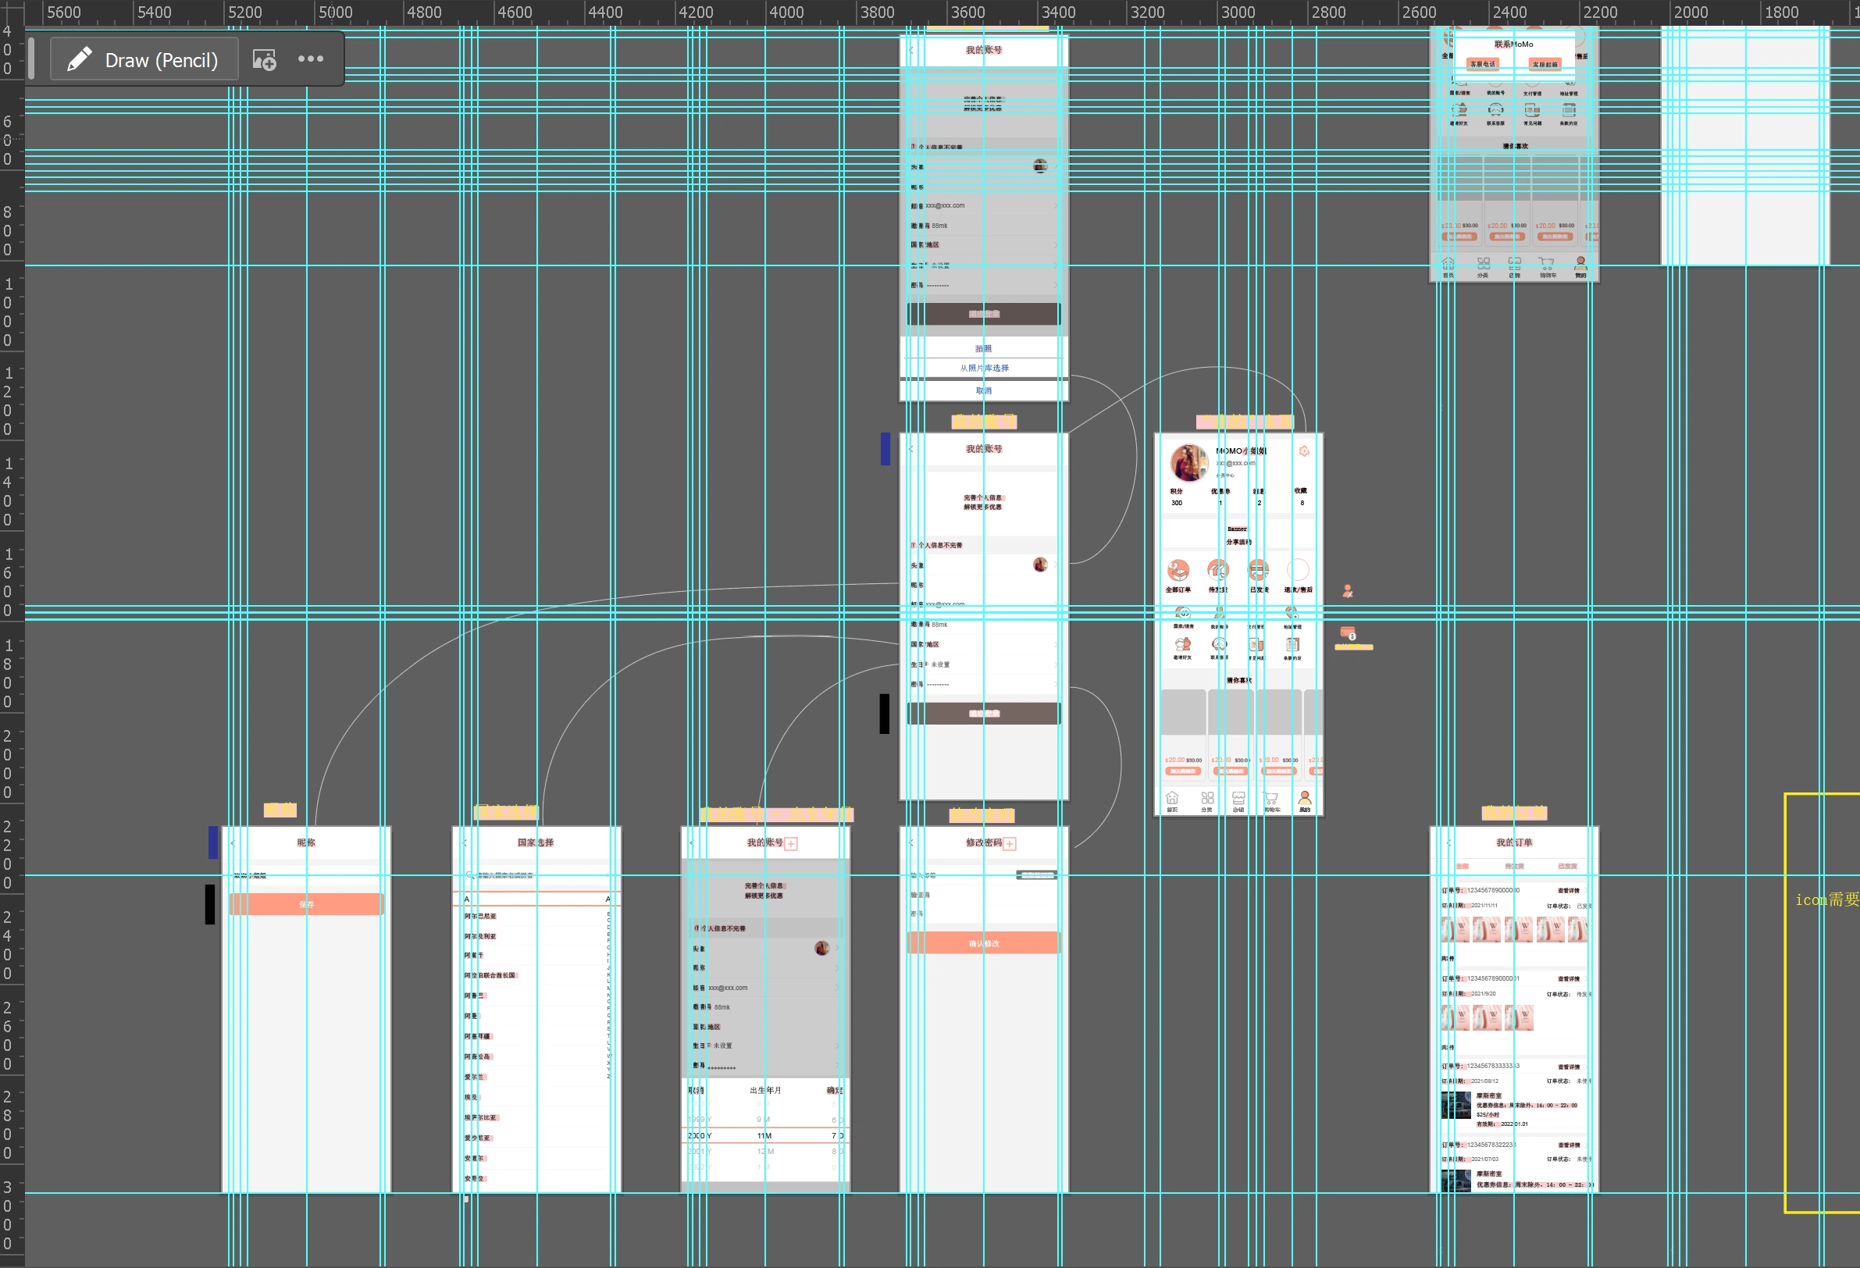This screenshot has height=1268, width=1860.
Task: Click the empty 退款/售后 circle icon
Action: point(1297,571)
